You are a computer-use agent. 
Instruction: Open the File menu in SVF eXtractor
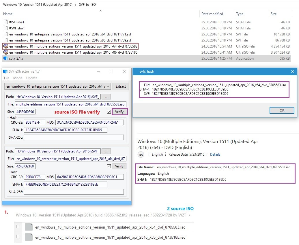click(7, 78)
